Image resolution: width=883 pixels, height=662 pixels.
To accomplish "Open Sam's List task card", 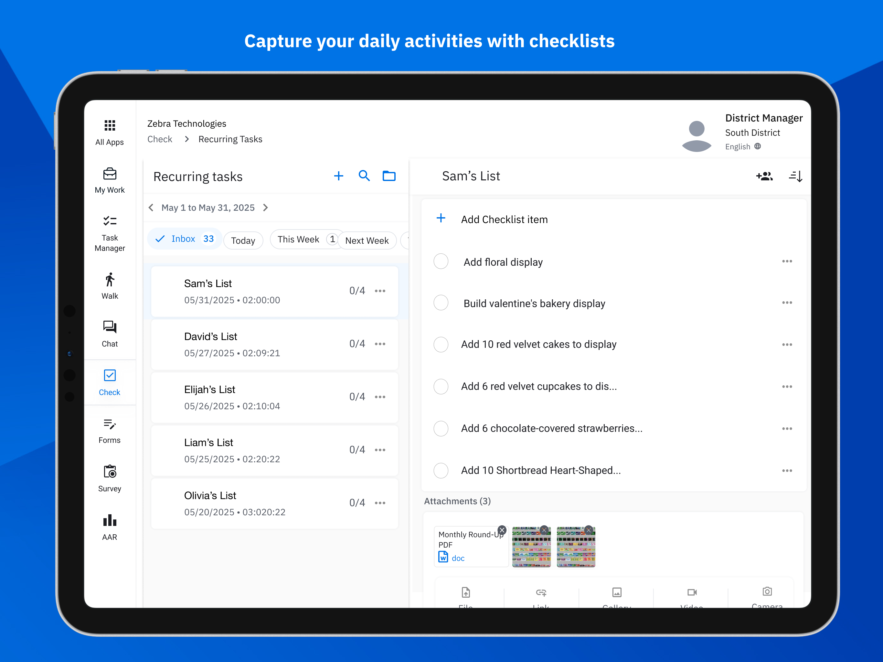I will click(x=275, y=292).
